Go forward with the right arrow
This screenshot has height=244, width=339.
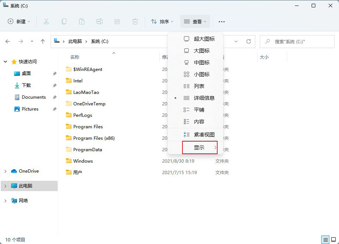click(21, 41)
